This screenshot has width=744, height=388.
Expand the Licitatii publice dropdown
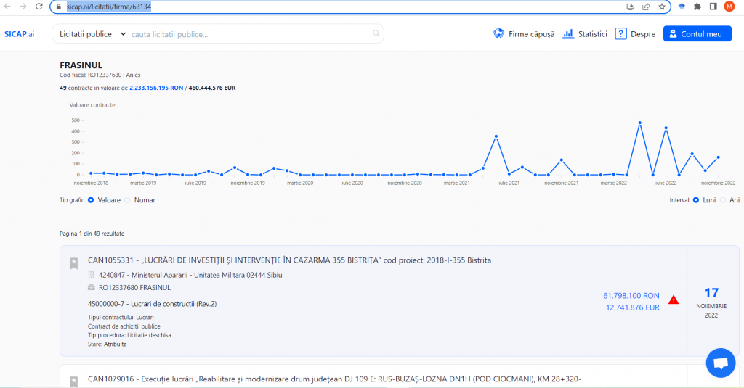pyautogui.click(x=92, y=34)
